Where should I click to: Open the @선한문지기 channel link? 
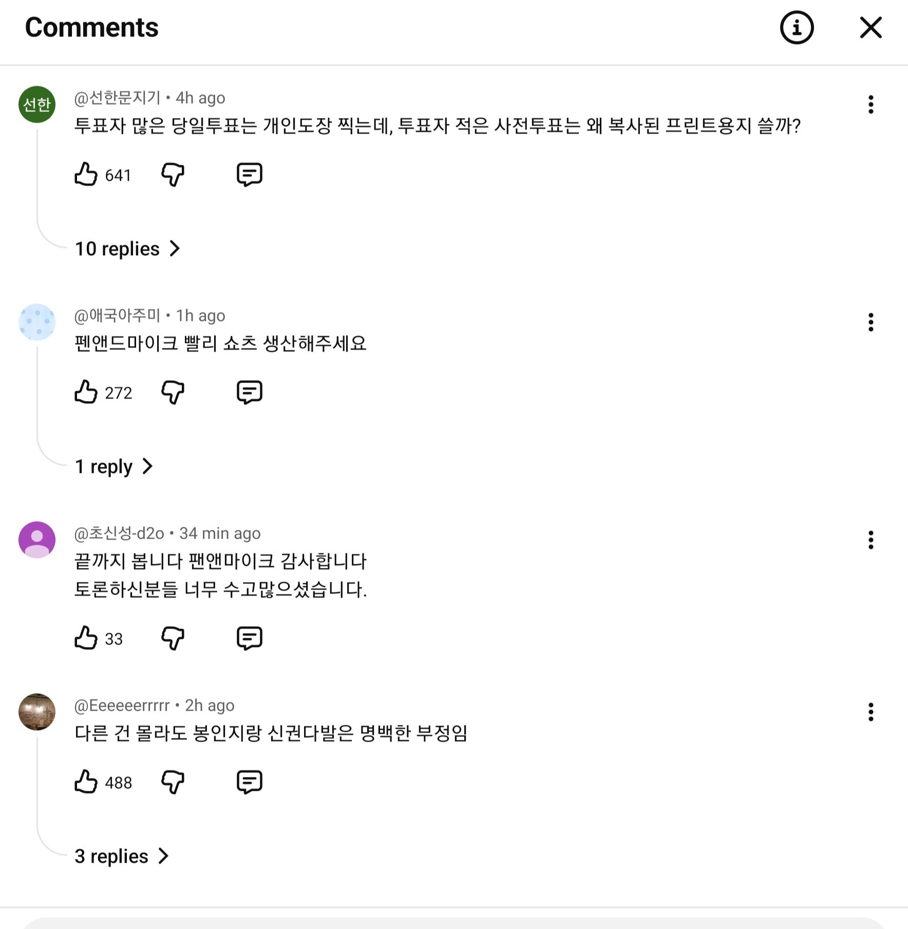click(x=118, y=98)
